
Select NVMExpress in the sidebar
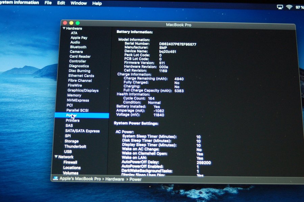pos(78,100)
